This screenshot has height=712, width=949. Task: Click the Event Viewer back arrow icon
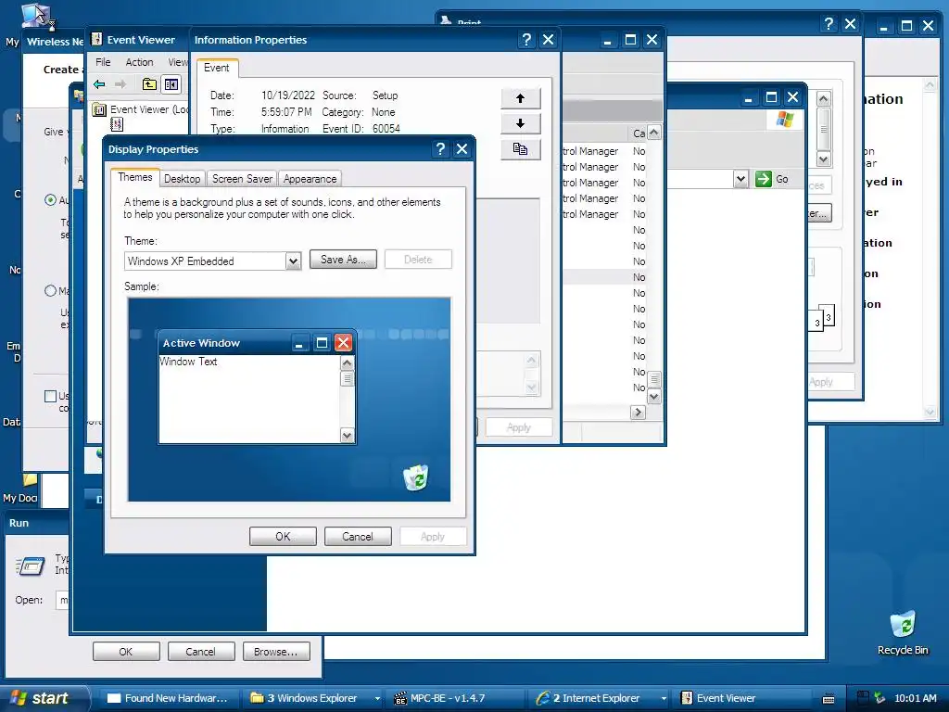[99, 84]
